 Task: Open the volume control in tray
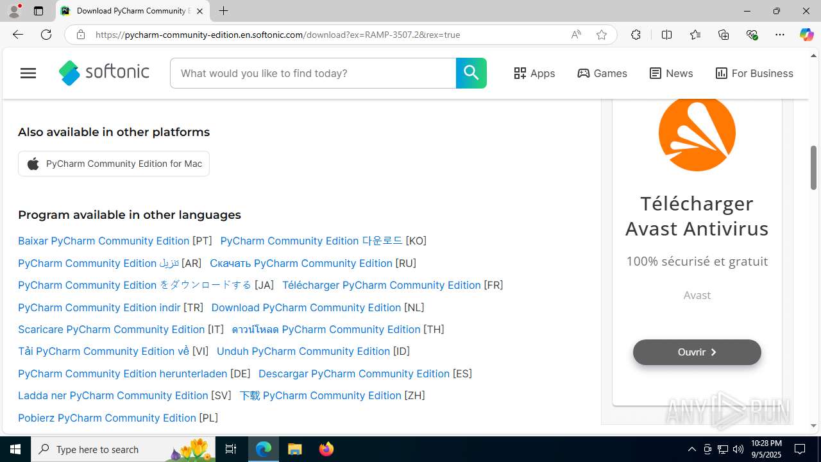[x=738, y=449]
